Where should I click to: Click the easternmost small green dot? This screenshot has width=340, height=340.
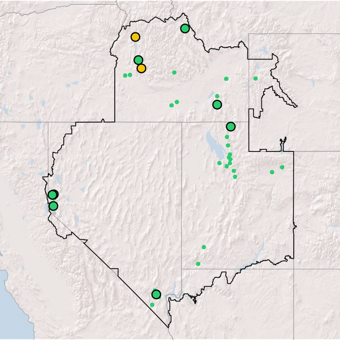[x=282, y=167]
